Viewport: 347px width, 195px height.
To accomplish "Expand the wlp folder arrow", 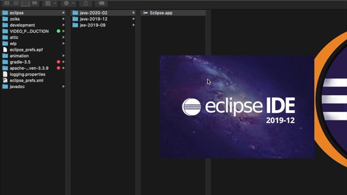I will [63, 44].
